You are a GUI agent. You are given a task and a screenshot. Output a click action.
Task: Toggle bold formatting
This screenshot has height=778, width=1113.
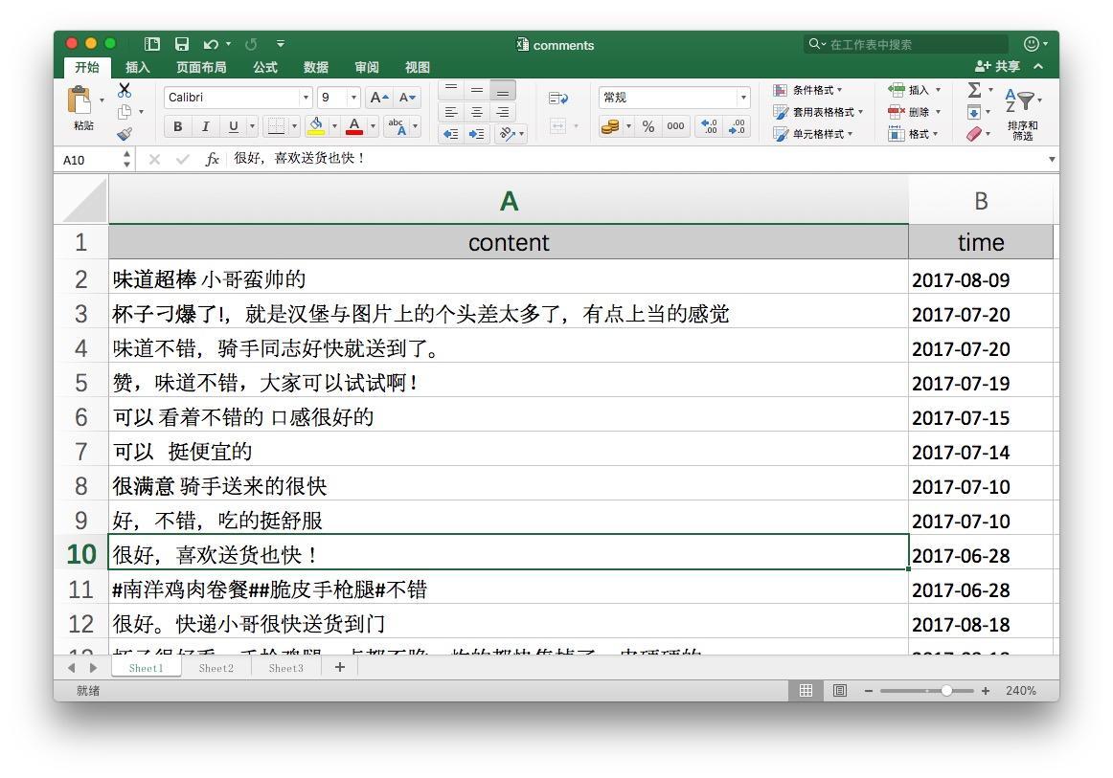click(x=177, y=126)
